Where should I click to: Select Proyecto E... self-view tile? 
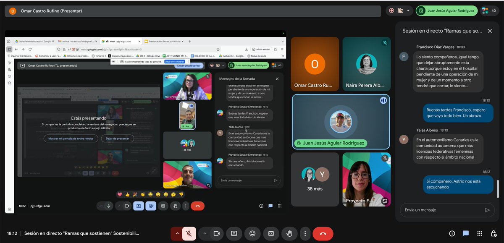(366, 179)
